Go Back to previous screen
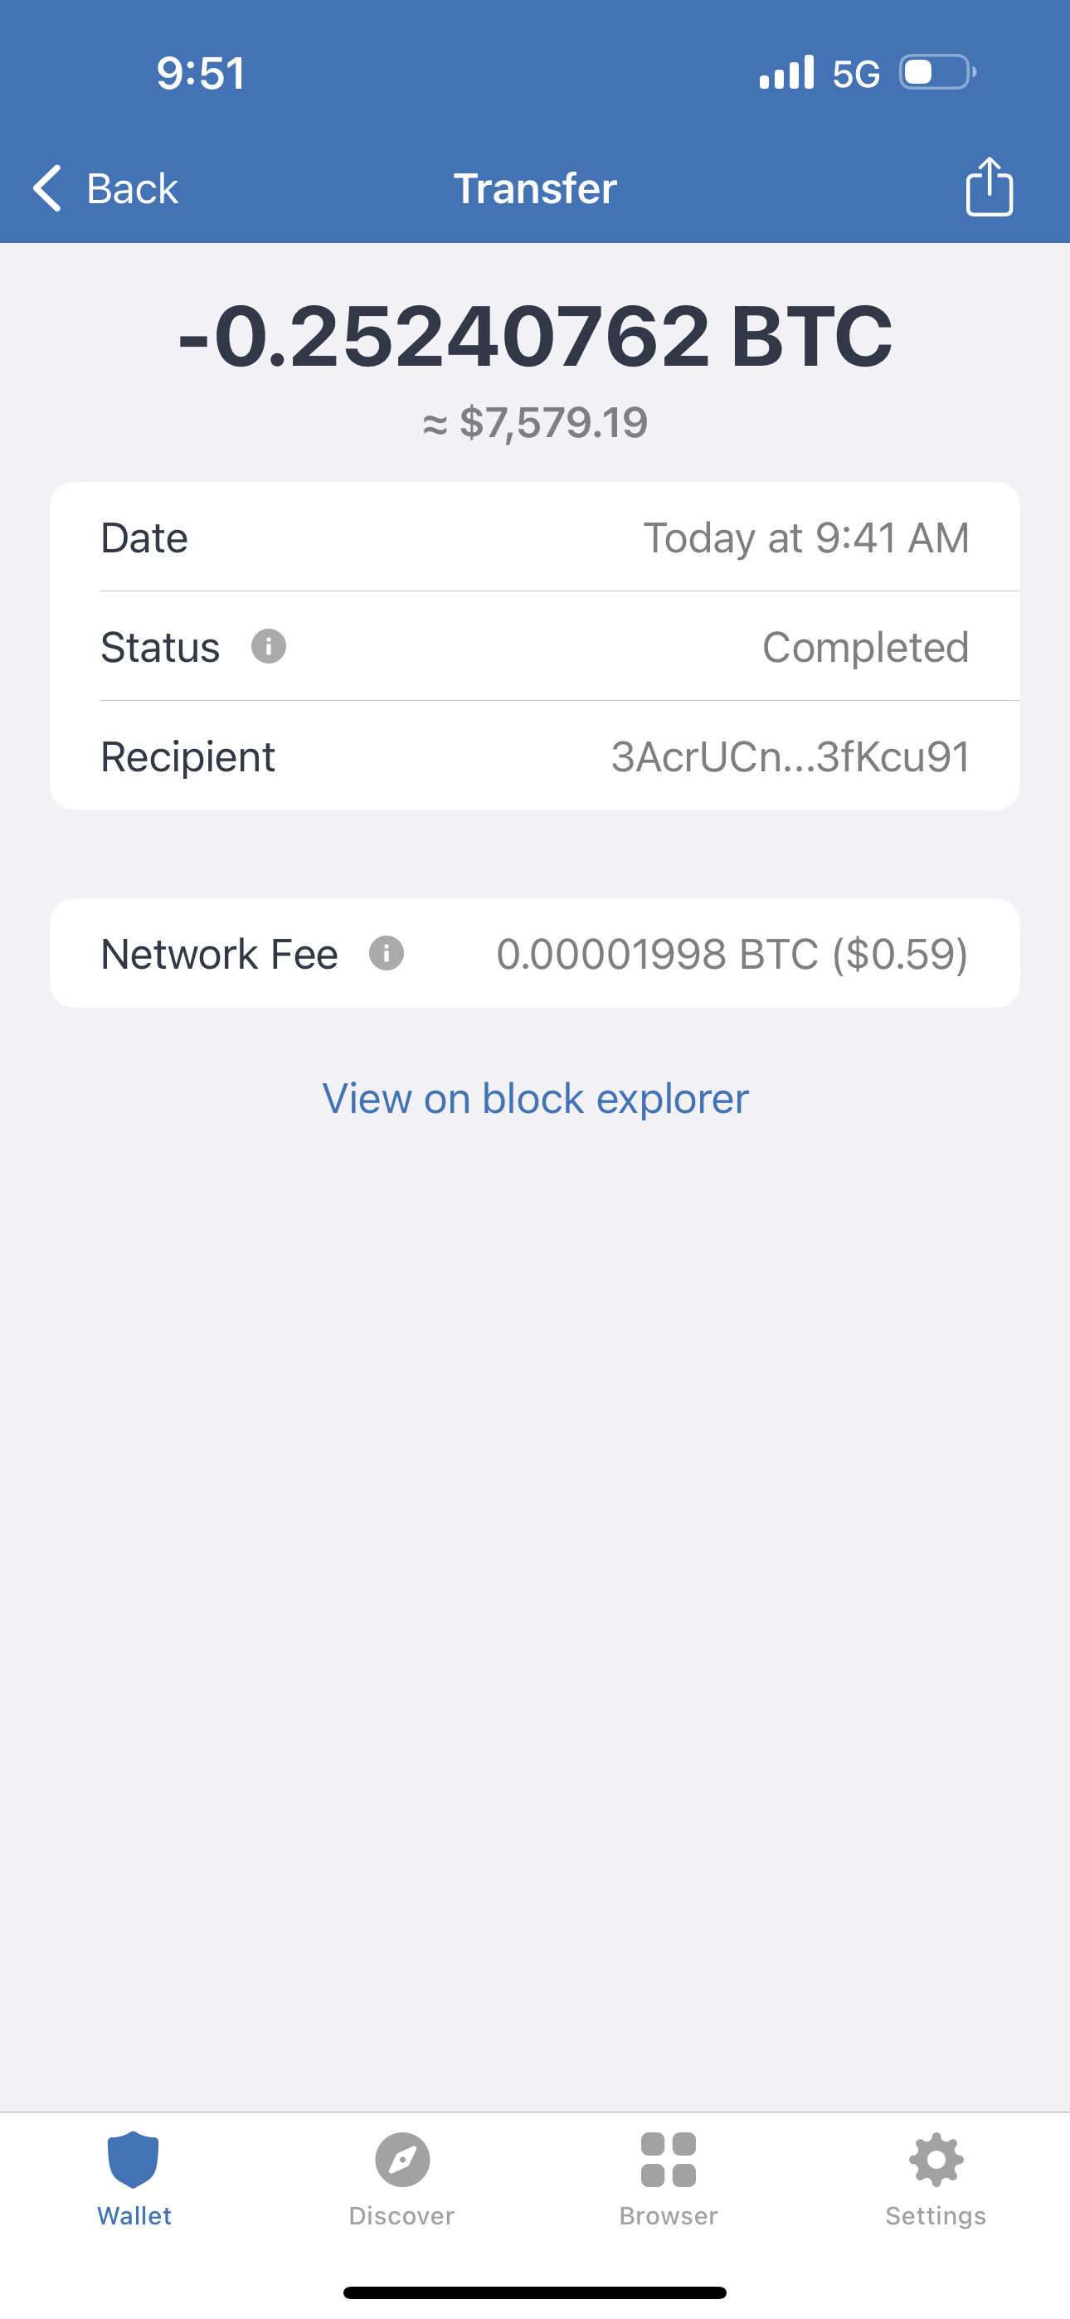The width and height of the screenshot is (1070, 2319). click(132, 188)
